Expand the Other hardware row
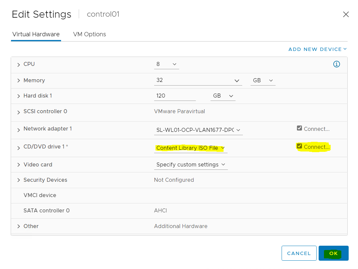 [19, 226]
